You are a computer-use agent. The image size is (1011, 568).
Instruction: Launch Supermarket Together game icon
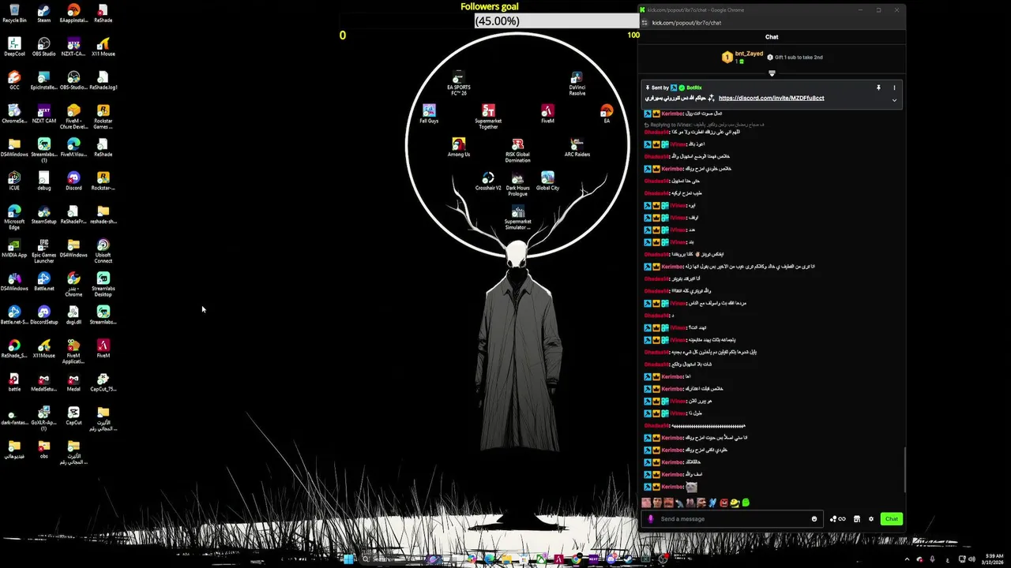coord(488,117)
